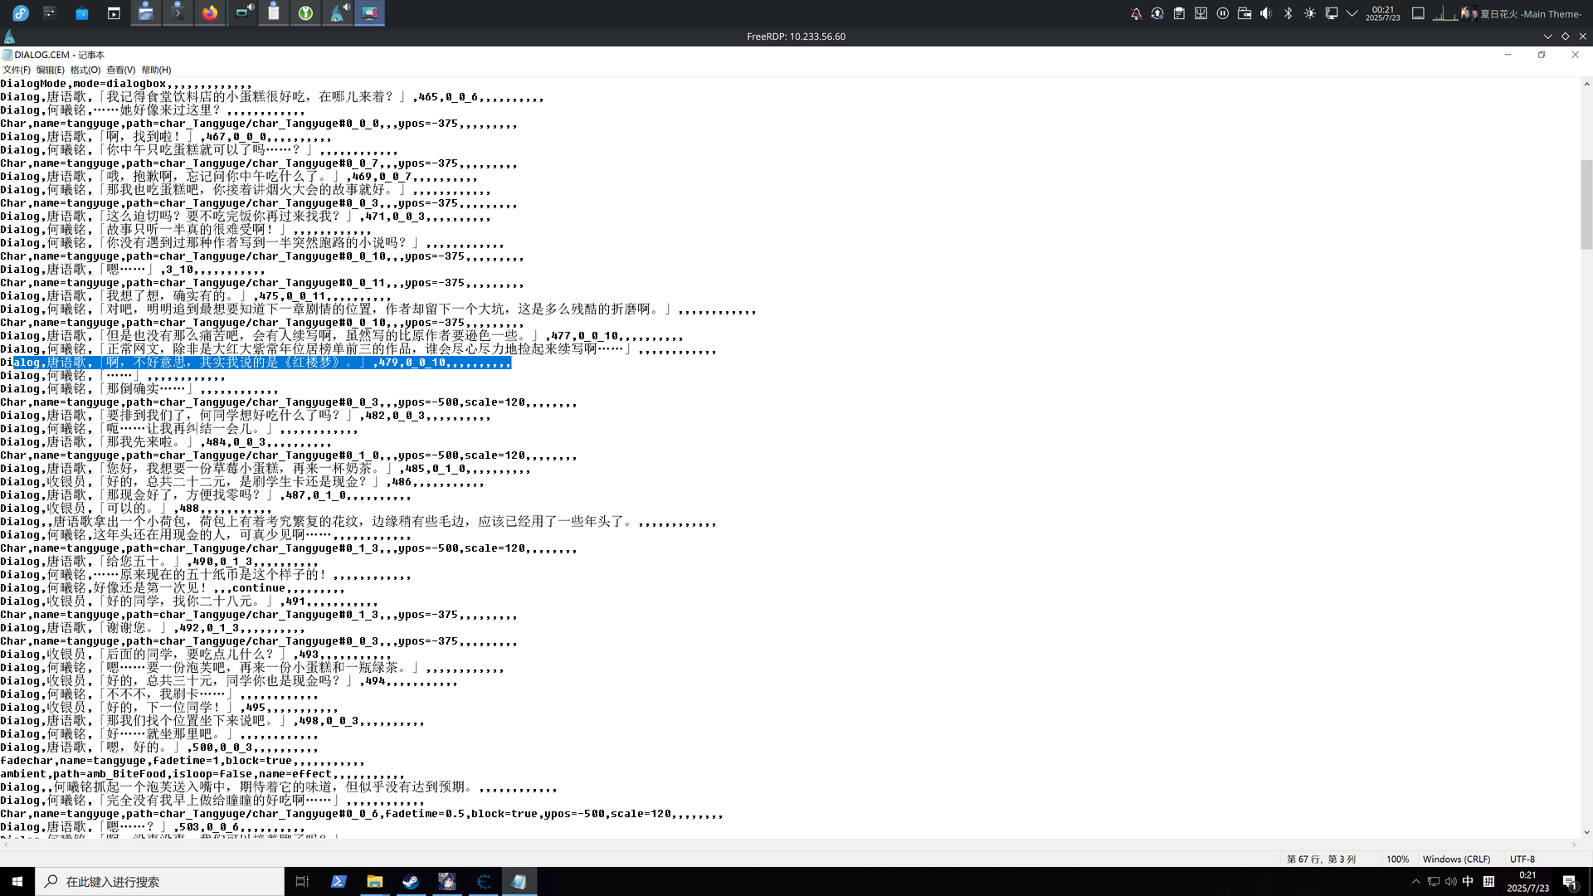This screenshot has height=896, width=1593.
Task: Click the Bluetooth tray icon
Action: pyautogui.click(x=1288, y=13)
